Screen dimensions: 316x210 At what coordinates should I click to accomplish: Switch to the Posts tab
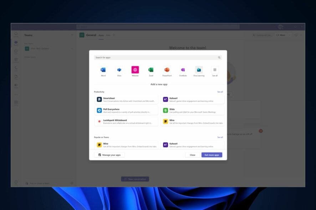pyautogui.click(x=101, y=35)
